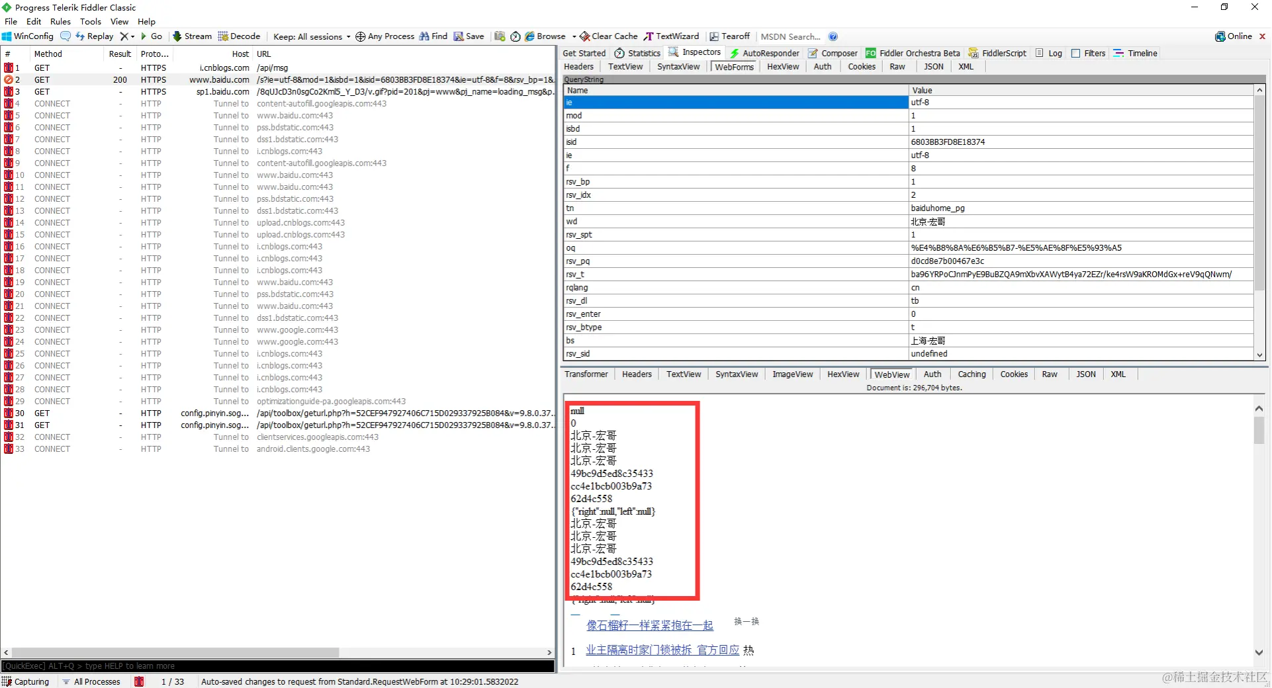Select session 2 www.baidu.com row
Image resolution: width=1272 pixels, height=688 pixels.
(278, 80)
